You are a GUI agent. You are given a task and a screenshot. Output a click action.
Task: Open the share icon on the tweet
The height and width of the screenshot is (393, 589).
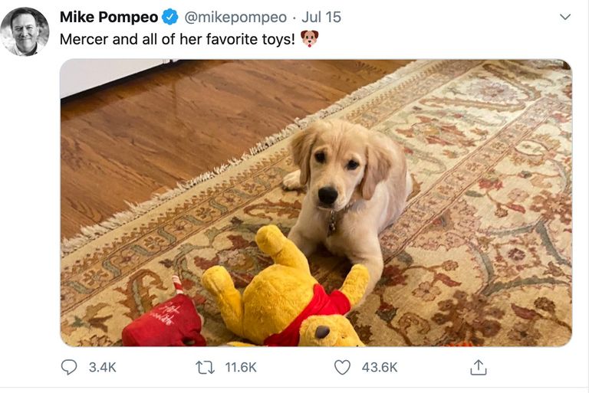coord(478,367)
